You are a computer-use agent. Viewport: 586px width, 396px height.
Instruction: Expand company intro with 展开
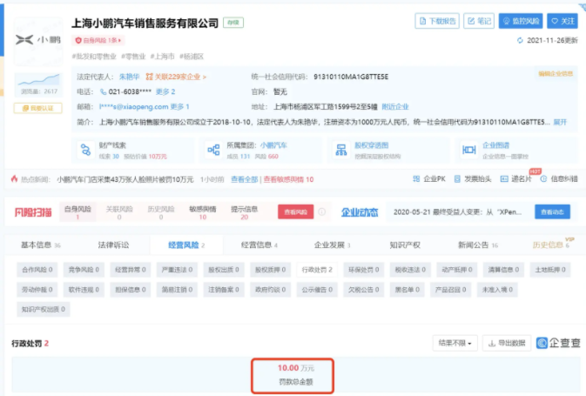(560, 122)
